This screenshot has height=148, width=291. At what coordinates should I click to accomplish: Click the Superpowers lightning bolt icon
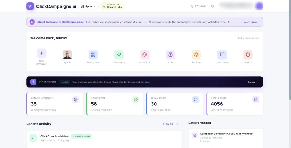33,82
